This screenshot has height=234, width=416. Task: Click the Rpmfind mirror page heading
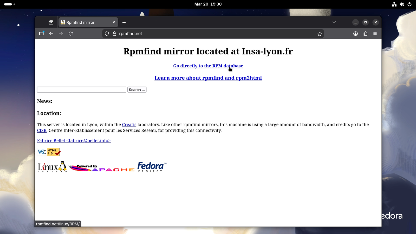[208, 51]
